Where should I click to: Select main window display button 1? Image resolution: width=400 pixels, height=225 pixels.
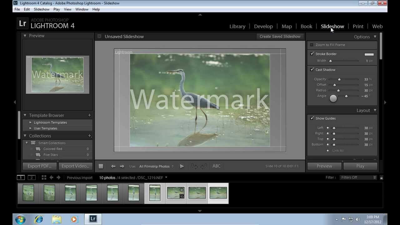(21, 177)
